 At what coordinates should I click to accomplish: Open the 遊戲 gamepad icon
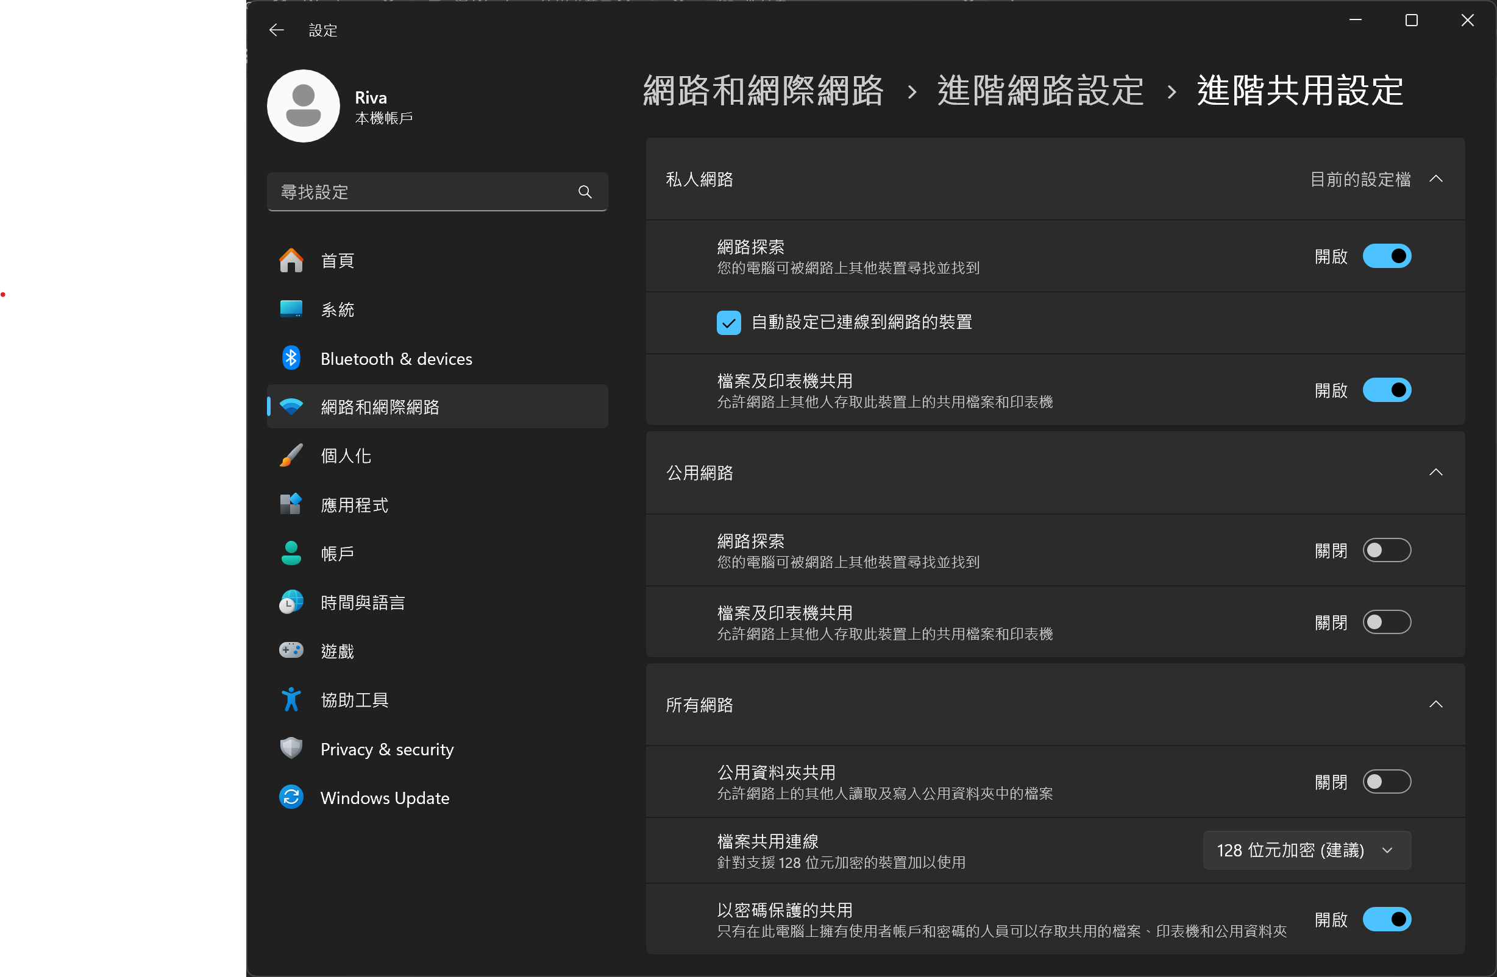(x=291, y=651)
